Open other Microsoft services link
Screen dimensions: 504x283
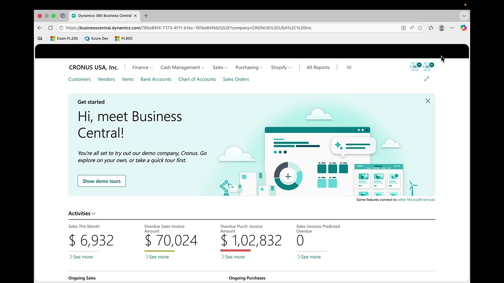pyautogui.click(x=416, y=200)
